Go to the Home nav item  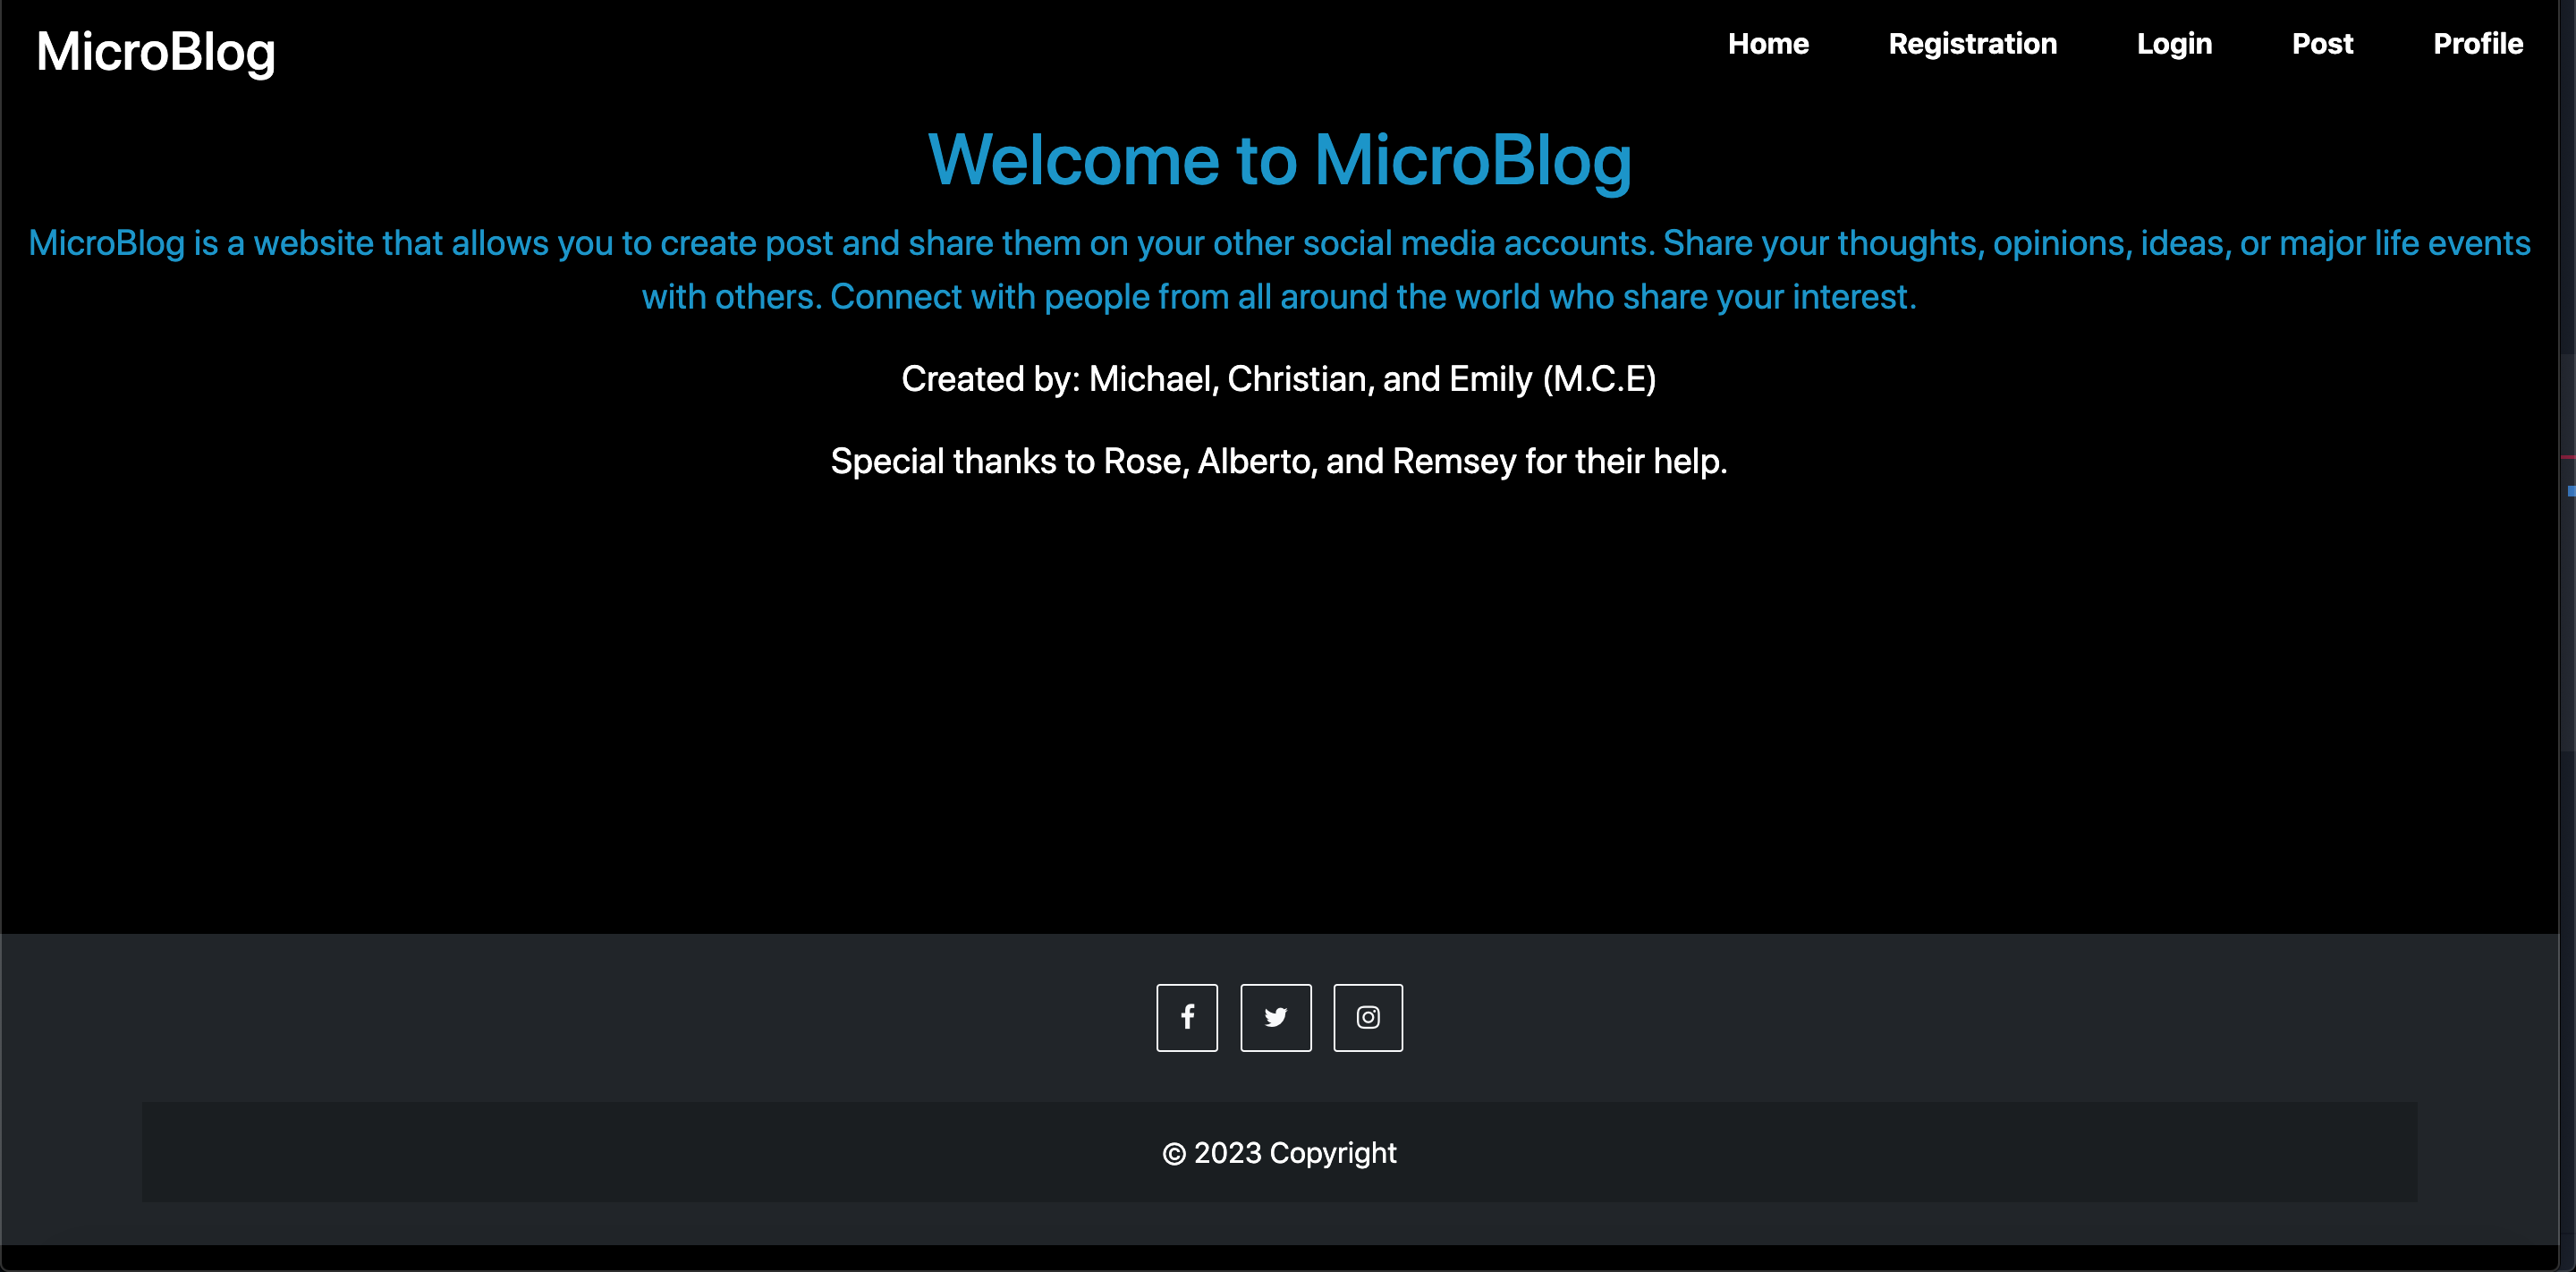pyautogui.click(x=1768, y=44)
